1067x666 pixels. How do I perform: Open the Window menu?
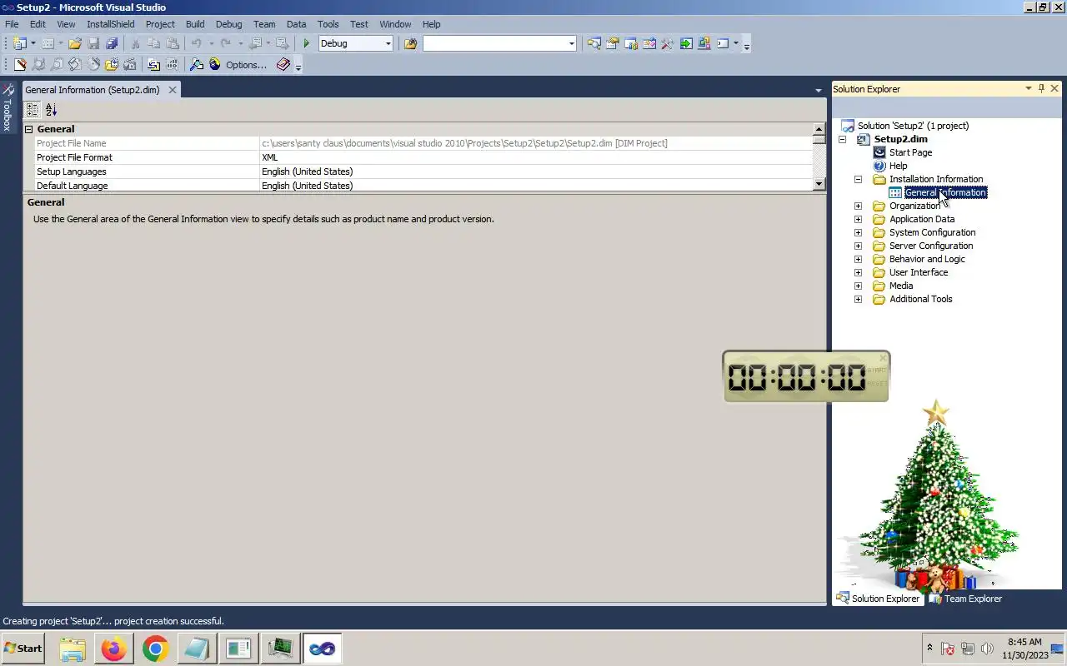point(395,24)
